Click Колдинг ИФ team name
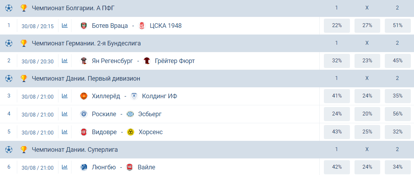This screenshot has width=414, height=175. [159, 96]
